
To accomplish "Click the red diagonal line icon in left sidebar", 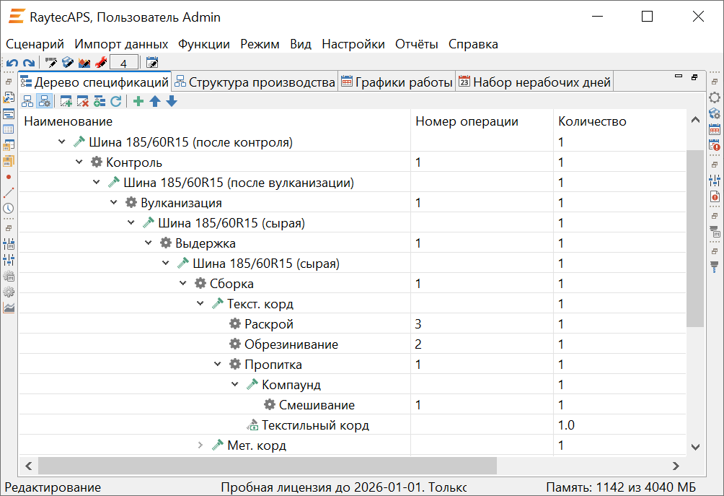I will tap(9, 192).
